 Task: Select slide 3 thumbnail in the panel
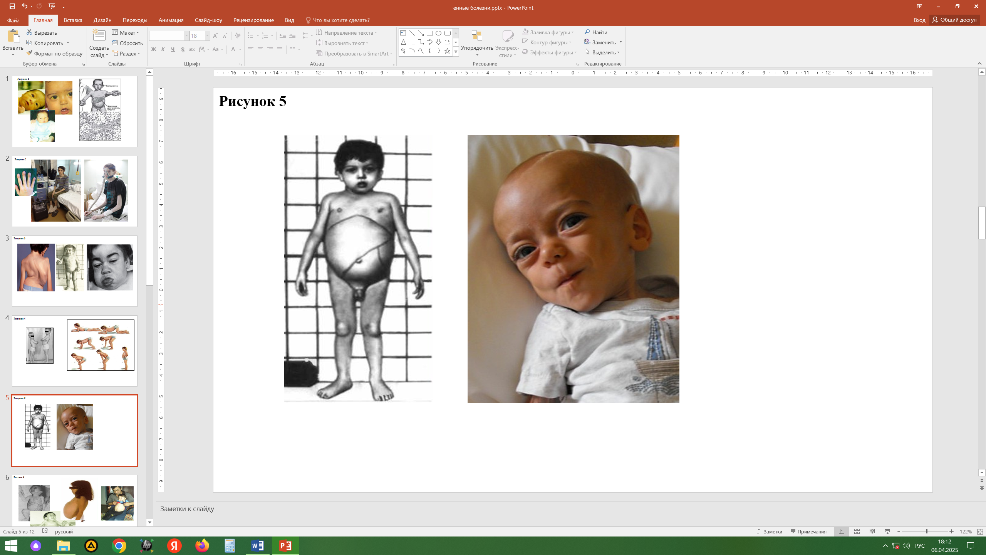(74, 271)
